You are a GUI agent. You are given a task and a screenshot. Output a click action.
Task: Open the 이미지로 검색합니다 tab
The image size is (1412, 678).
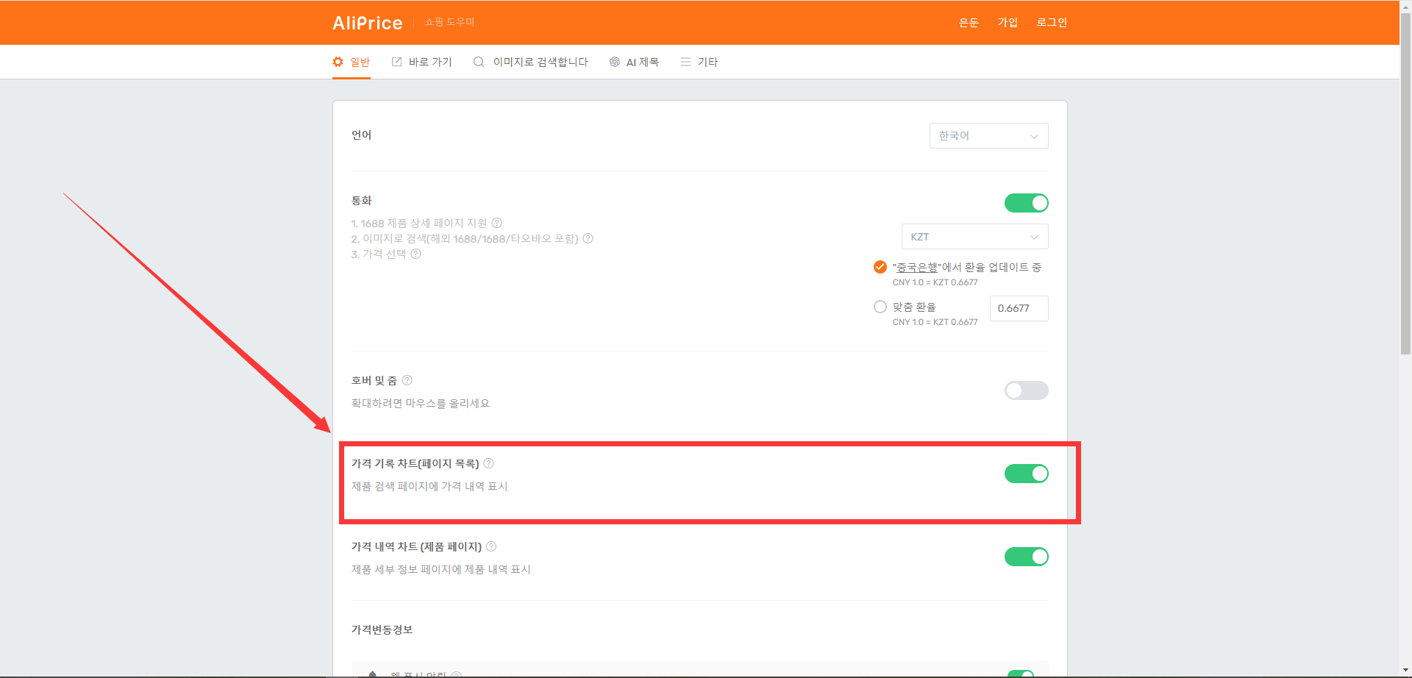coord(531,62)
